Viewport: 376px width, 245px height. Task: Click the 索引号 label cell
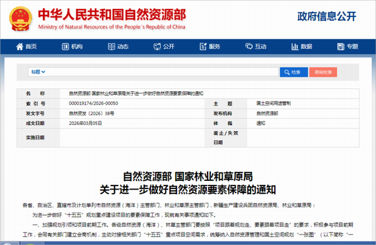38,104
